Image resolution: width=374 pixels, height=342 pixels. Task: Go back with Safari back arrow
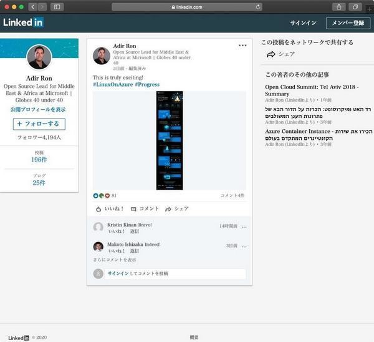coord(32,7)
